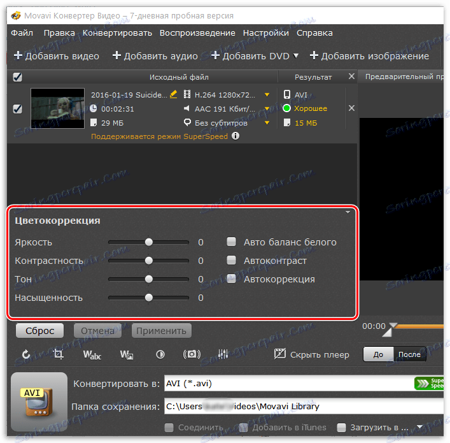
Task: Click Скрыть плеер button
Action: pyautogui.click(x=311, y=354)
